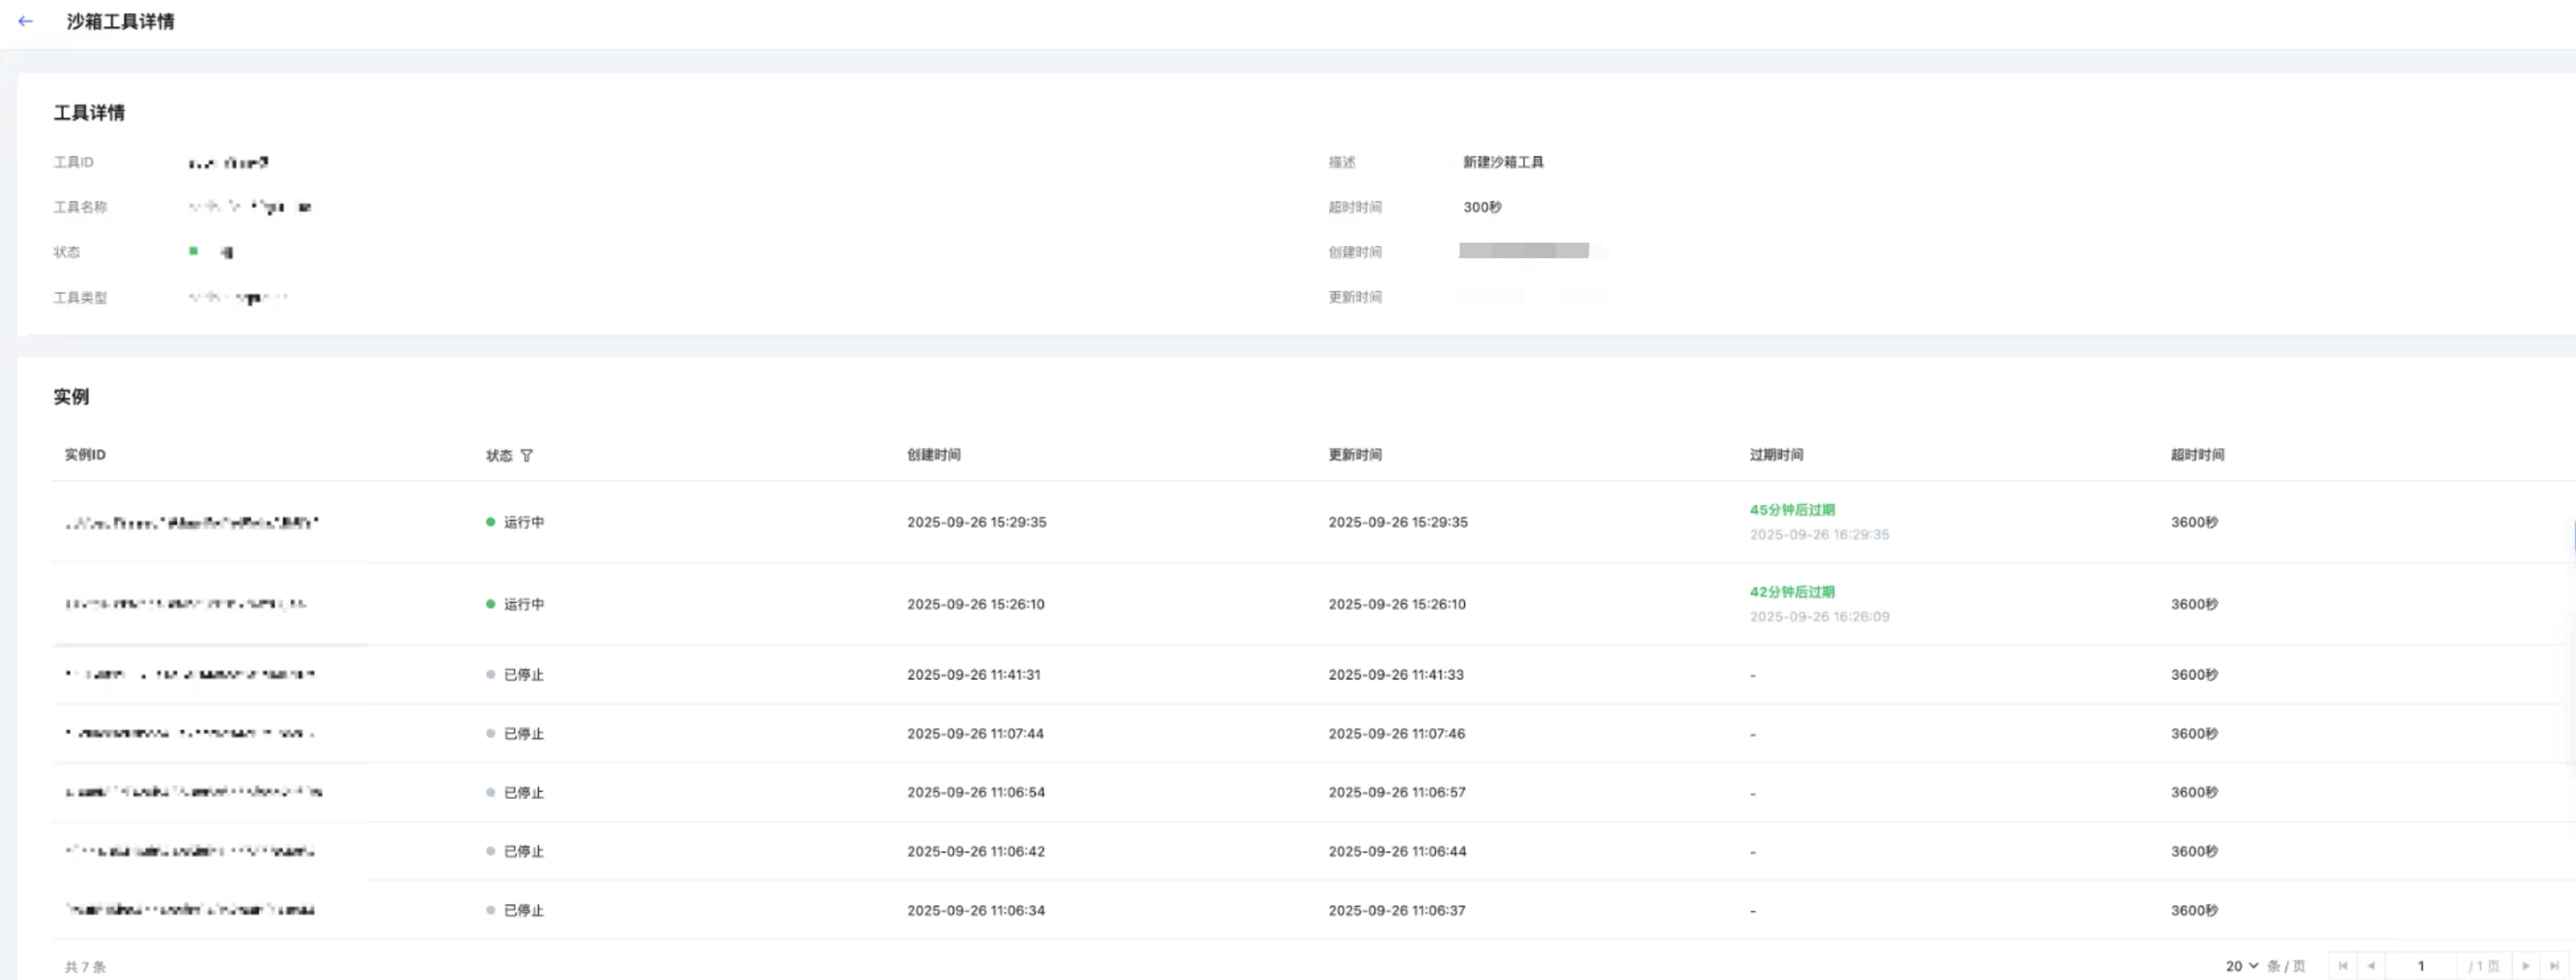The height and width of the screenshot is (980, 2576).
Task: Click the back arrow icon
Action: tap(26, 21)
